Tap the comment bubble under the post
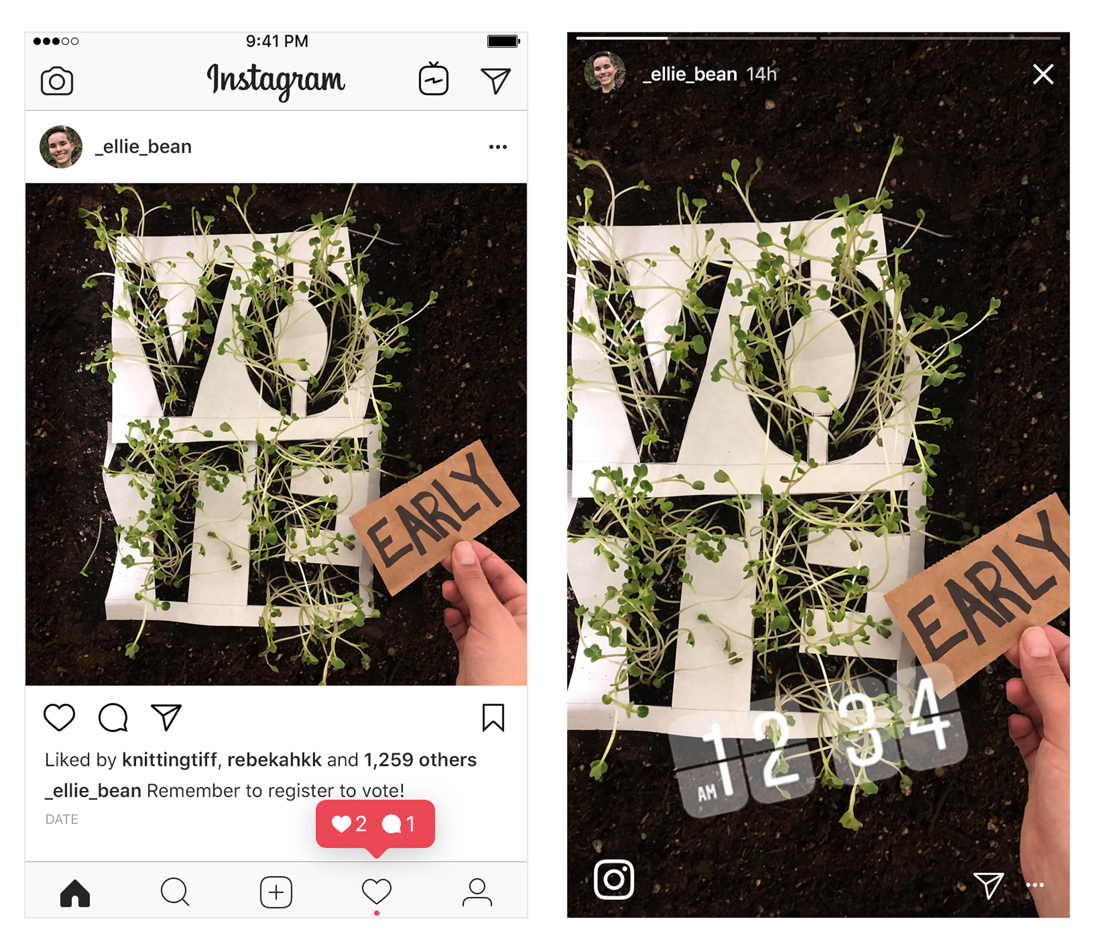The width and height of the screenshot is (1094, 950). click(x=113, y=717)
